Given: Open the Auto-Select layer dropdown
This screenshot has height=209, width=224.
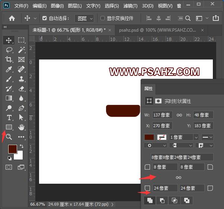Looking at the screenshot, I should [84, 19].
